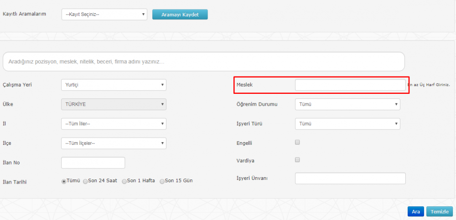
Task: Select the Son 24 Saat option
Action: [x=85, y=181]
